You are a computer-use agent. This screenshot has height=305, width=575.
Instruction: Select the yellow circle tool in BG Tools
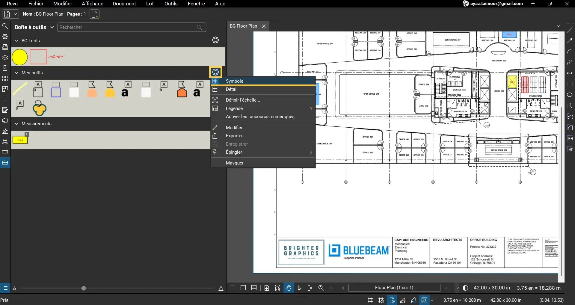pyautogui.click(x=19, y=57)
